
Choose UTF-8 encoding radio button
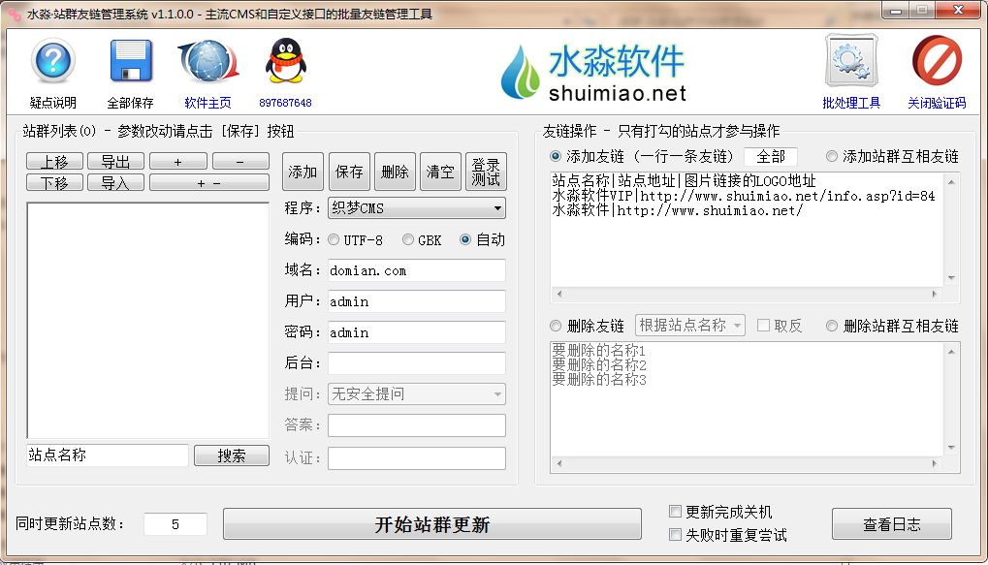334,240
